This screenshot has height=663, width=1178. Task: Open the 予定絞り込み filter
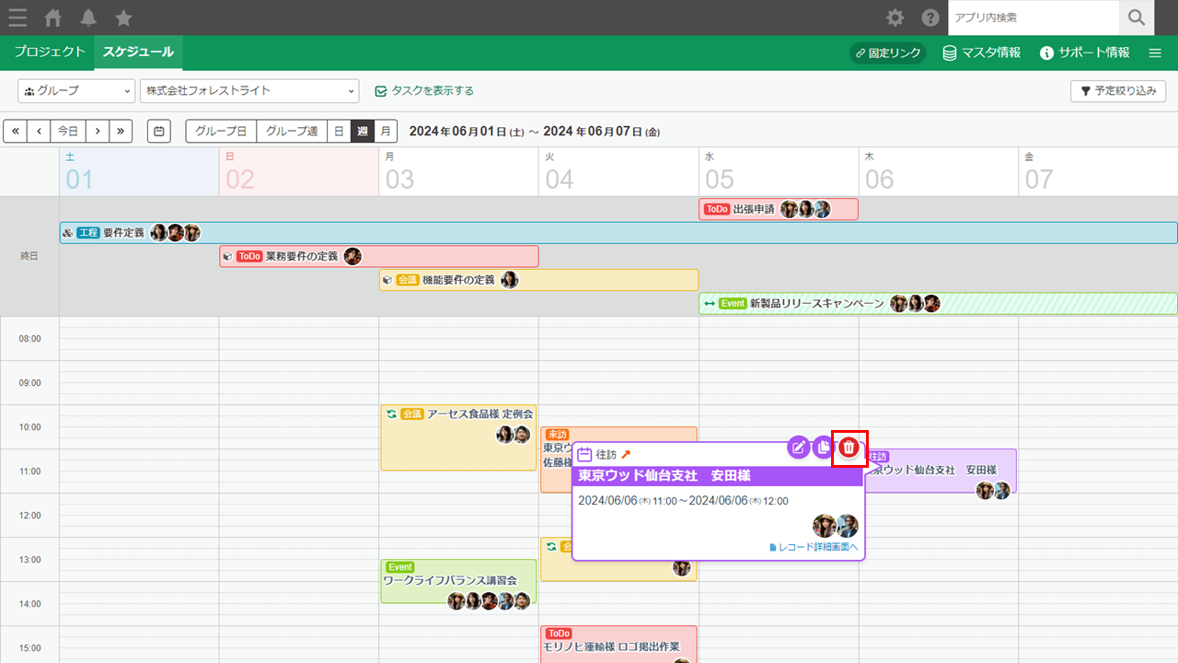pyautogui.click(x=1118, y=91)
